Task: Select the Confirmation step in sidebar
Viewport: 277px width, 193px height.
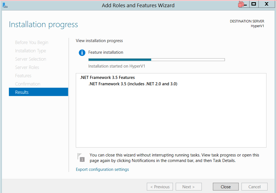Action: [28, 84]
